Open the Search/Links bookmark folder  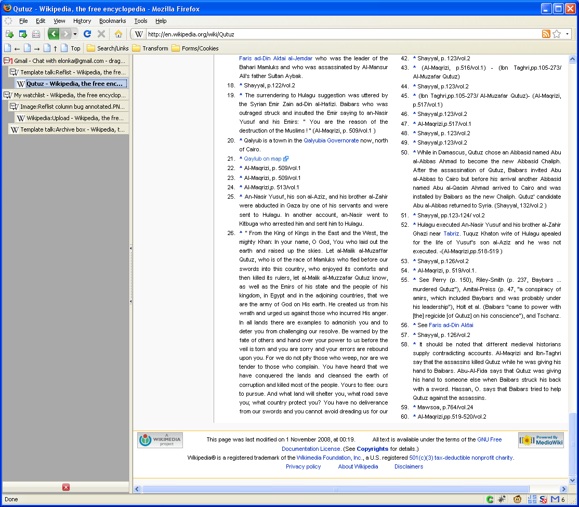coord(108,48)
